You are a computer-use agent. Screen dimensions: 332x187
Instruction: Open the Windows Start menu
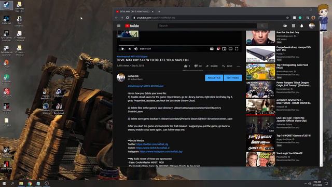4,183
